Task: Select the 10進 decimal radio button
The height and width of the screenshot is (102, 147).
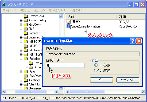Action: 96,70
